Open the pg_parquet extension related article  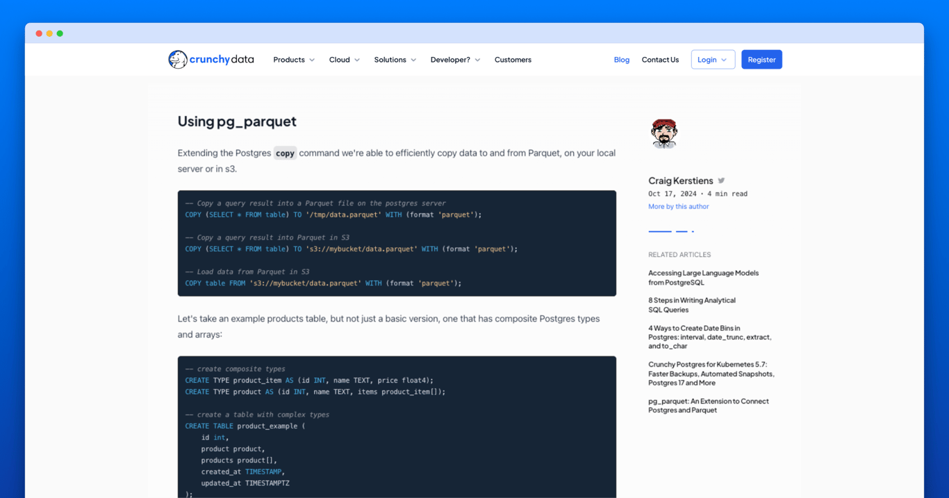click(x=708, y=406)
